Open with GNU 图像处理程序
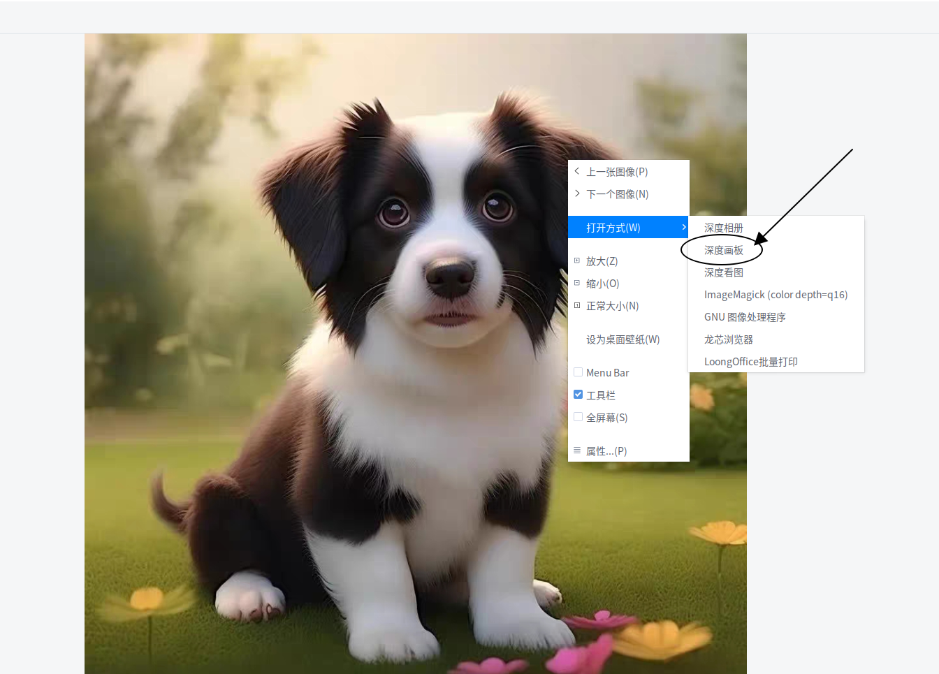This screenshot has width=939, height=674. (x=745, y=316)
